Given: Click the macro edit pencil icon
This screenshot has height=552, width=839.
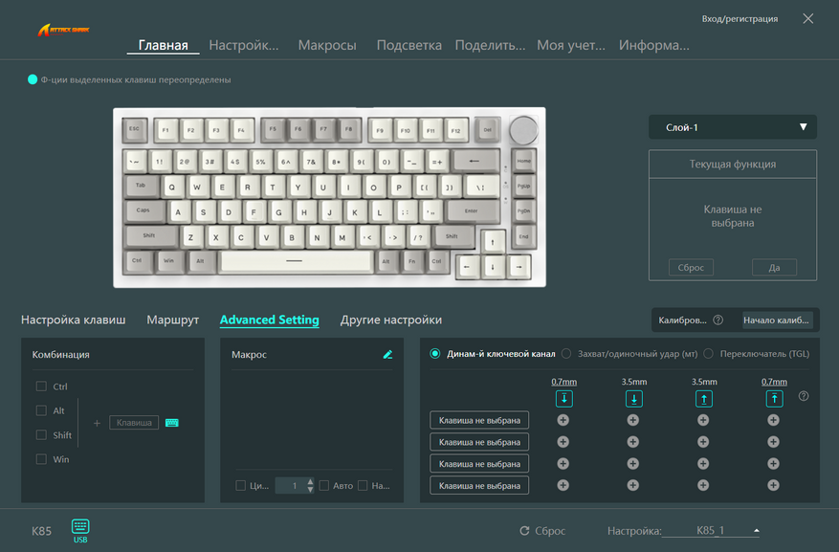Looking at the screenshot, I should (x=388, y=354).
